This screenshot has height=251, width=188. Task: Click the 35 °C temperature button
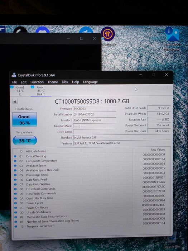click(x=25, y=141)
